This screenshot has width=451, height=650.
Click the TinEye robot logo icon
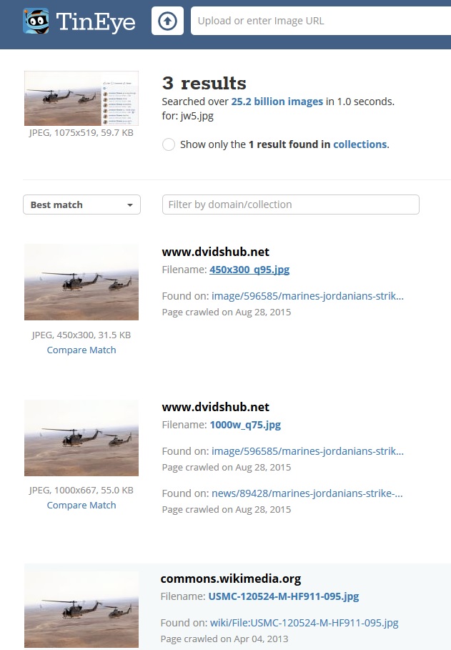pos(36,21)
